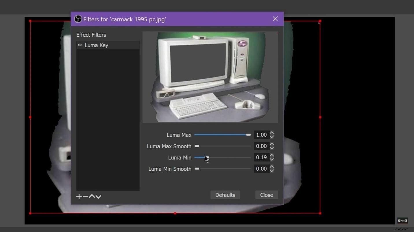Image resolution: width=414 pixels, height=232 pixels.
Task: Move the filter up with the chevron icon
Action: (92, 196)
